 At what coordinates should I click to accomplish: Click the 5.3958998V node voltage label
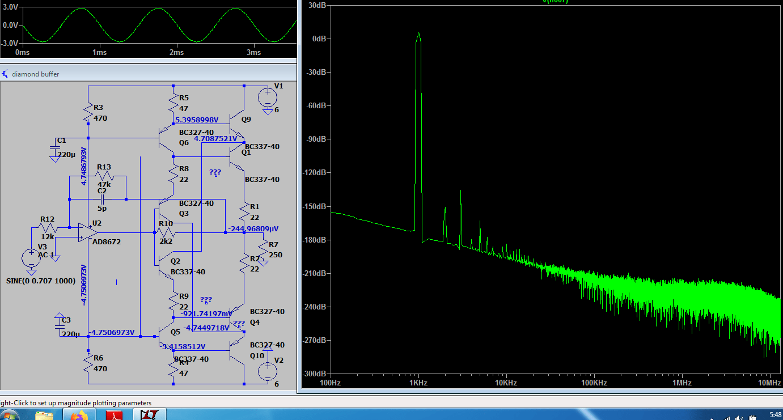pyautogui.click(x=197, y=120)
